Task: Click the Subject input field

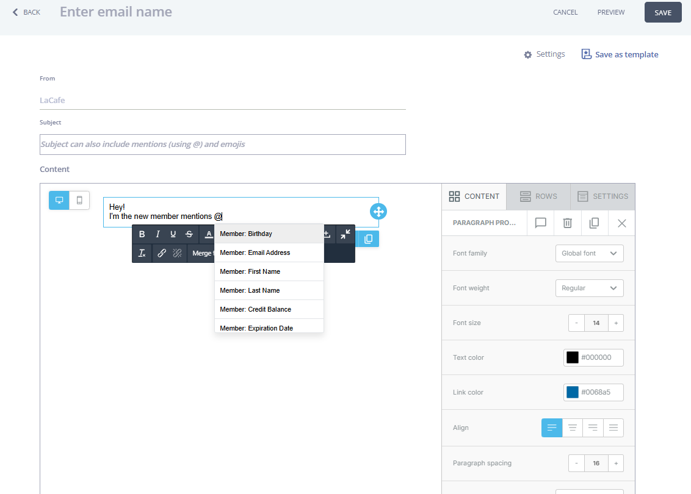Action: pos(222,145)
